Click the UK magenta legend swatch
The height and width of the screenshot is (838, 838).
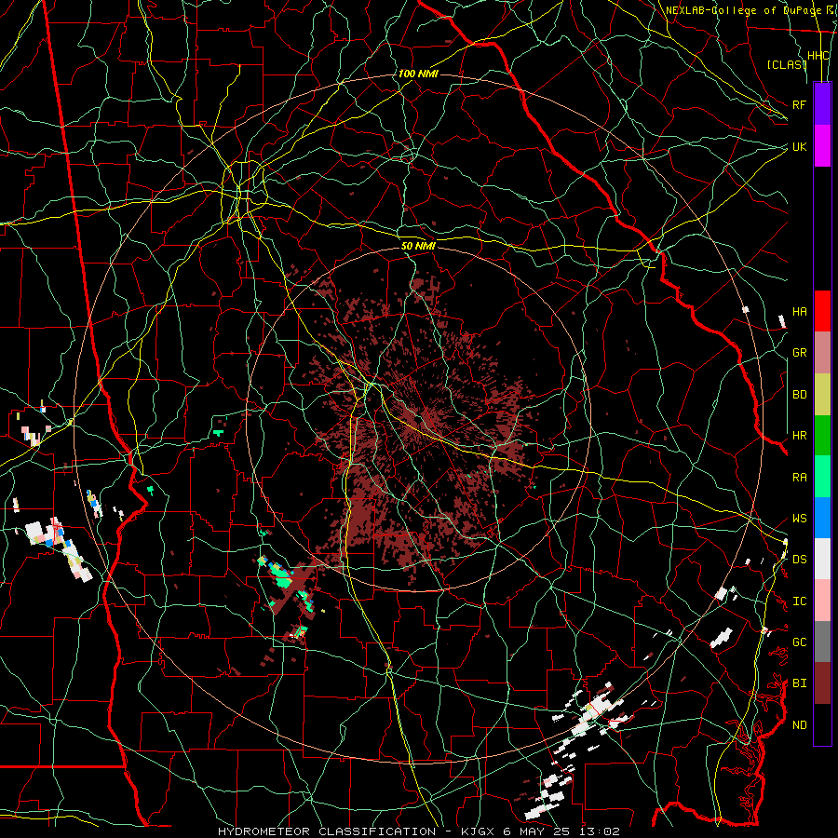tap(822, 146)
